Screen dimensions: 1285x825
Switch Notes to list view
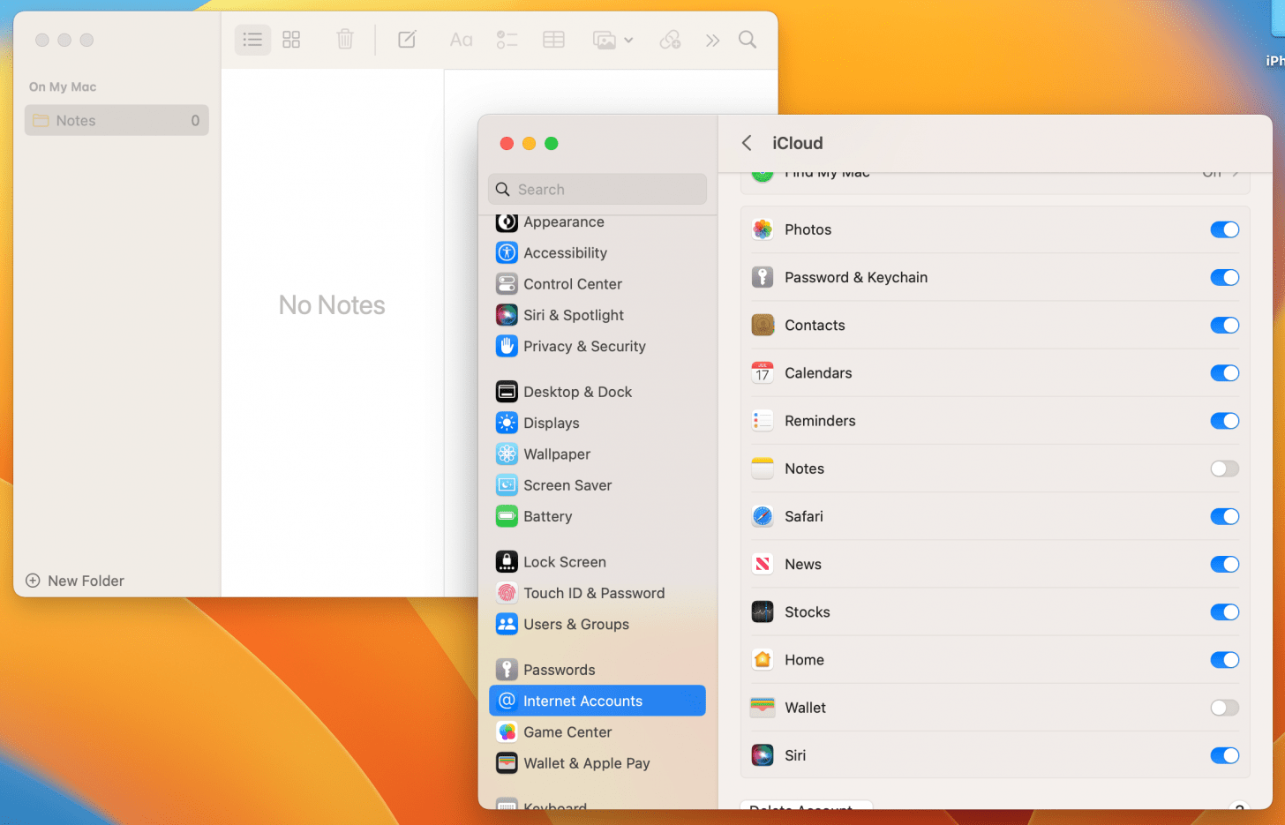pos(252,40)
